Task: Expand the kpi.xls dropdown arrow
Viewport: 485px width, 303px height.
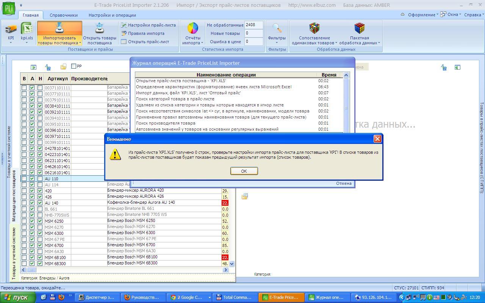Action: (27, 43)
